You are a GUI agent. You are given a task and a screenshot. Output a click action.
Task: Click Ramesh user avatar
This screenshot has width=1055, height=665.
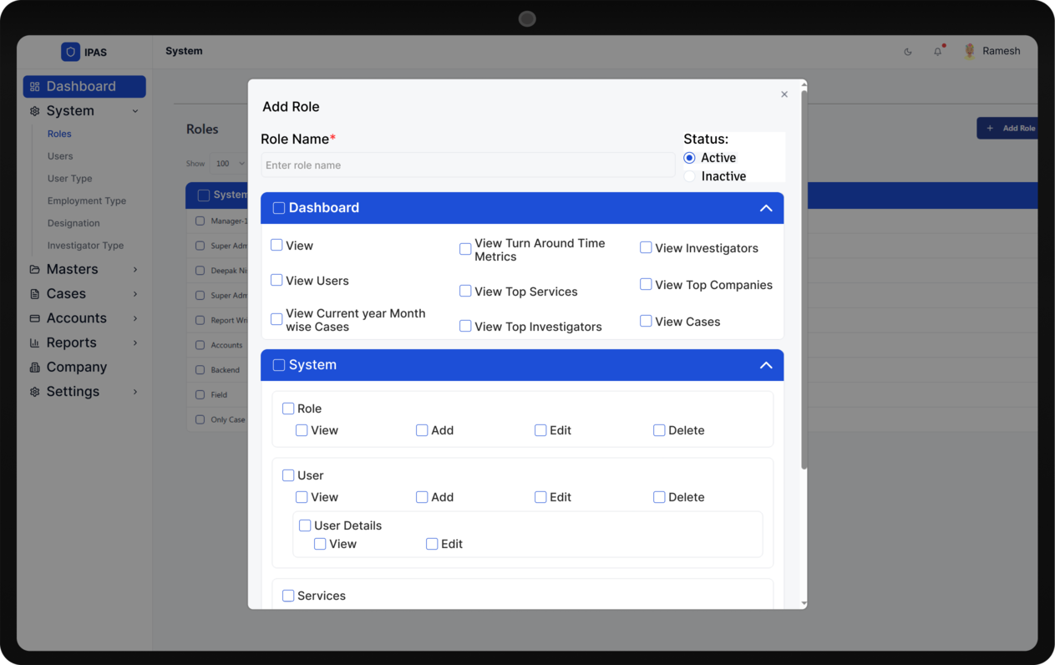click(970, 52)
